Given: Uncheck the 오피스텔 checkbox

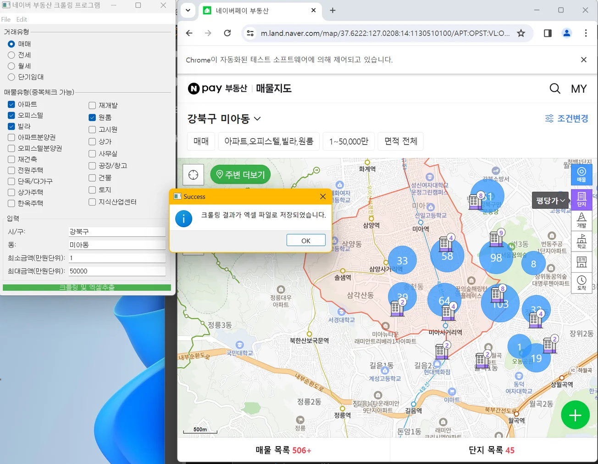Looking at the screenshot, I should pos(11,115).
